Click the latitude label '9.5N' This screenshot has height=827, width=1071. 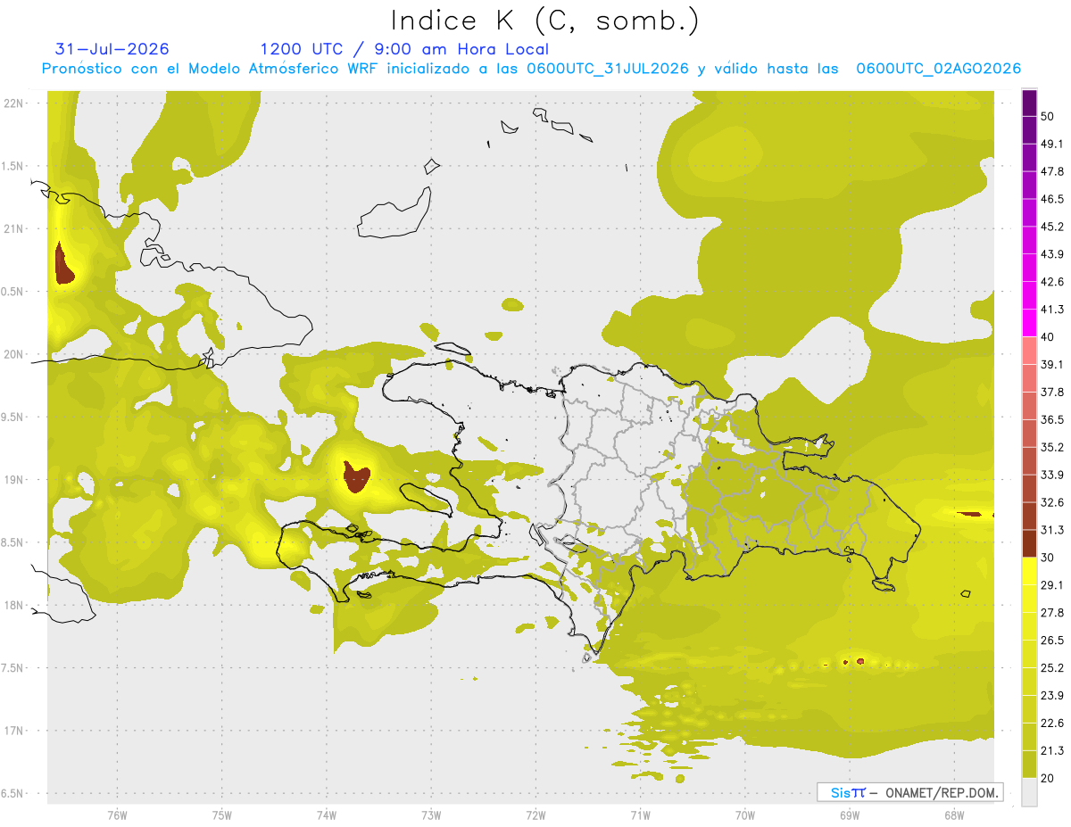click(12, 418)
